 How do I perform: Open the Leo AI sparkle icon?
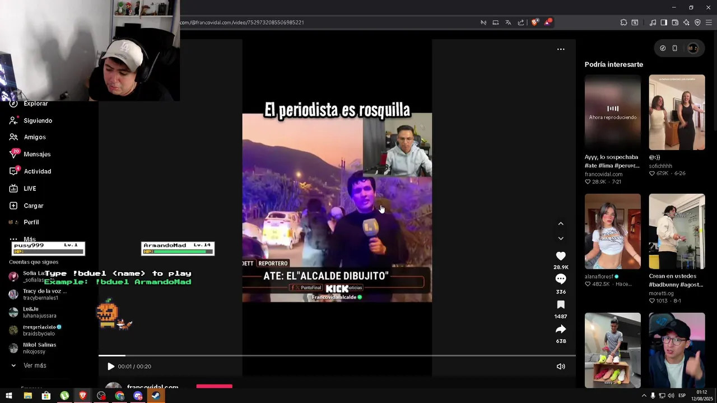(x=686, y=22)
